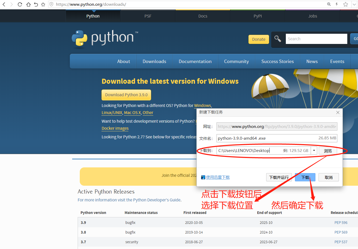Click the Download Python 3.9.0 button
Viewport: 358px width, 249px height.
pos(126,95)
